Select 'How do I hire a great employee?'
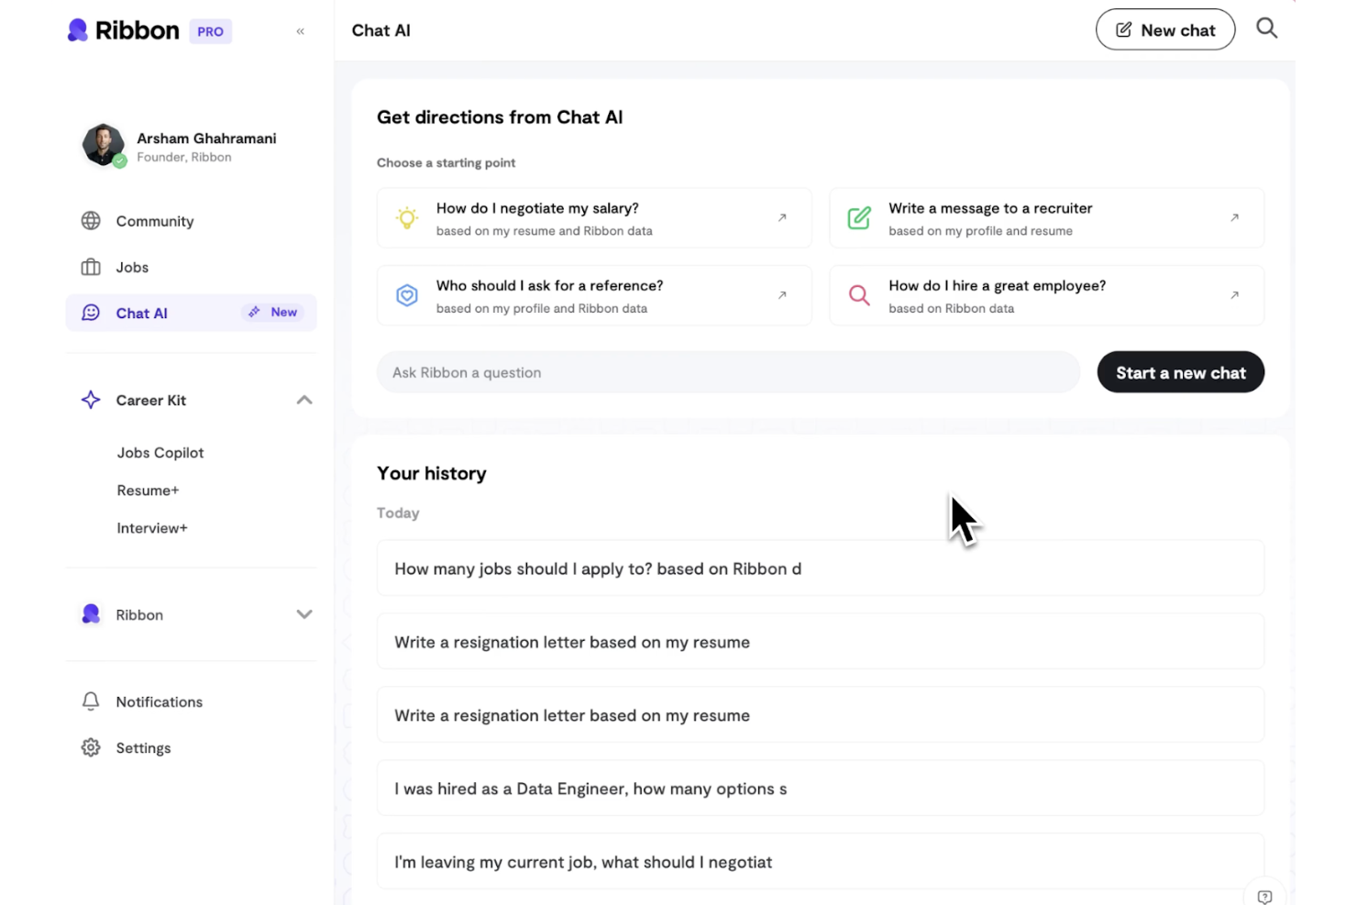The height and width of the screenshot is (905, 1357). coord(1046,295)
